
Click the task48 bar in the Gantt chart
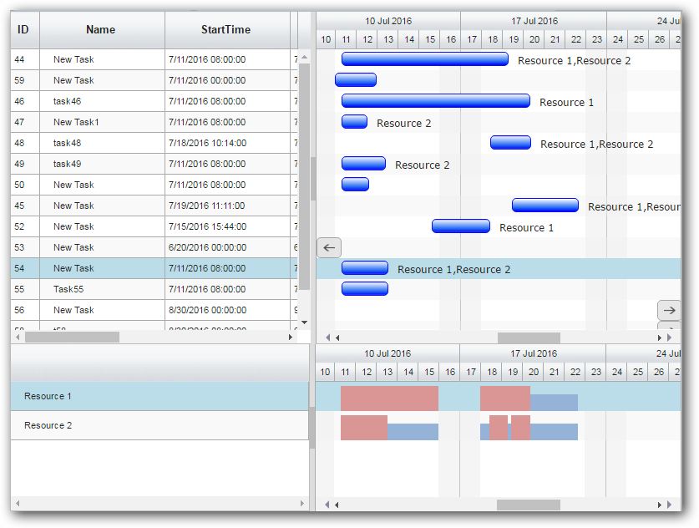[x=510, y=143]
